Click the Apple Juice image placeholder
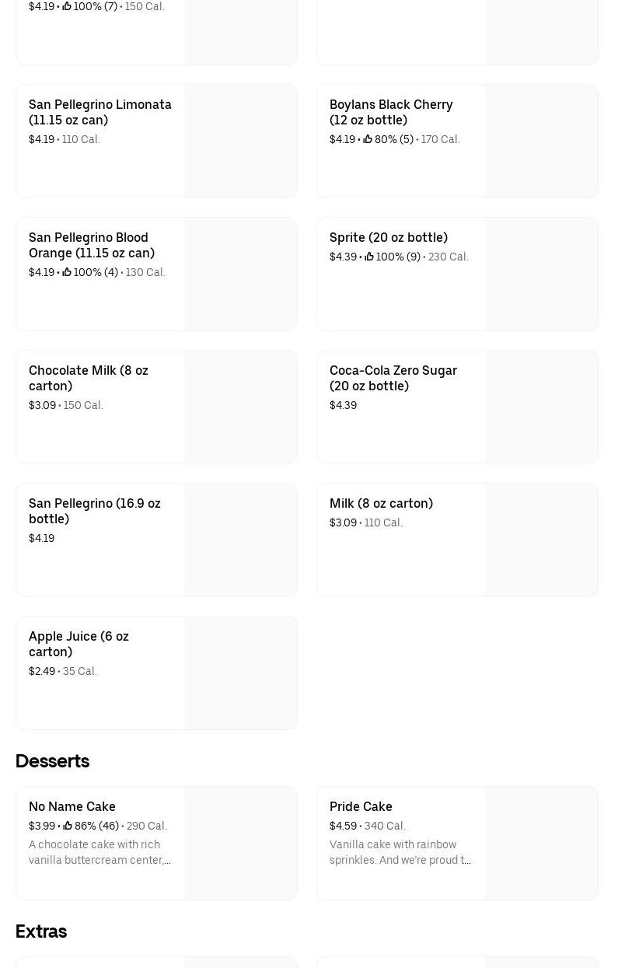 240,673
